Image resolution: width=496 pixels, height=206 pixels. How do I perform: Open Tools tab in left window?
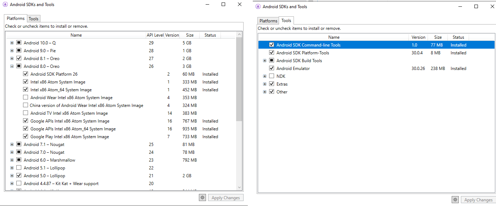[34, 19]
